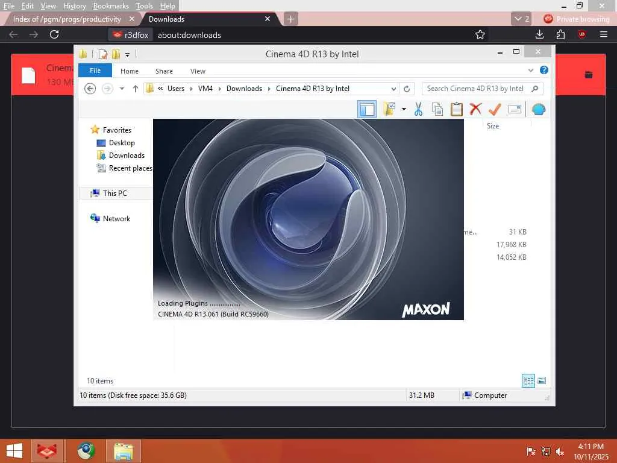Switch to Details view layout icon
The image size is (617, 463).
coord(528,381)
